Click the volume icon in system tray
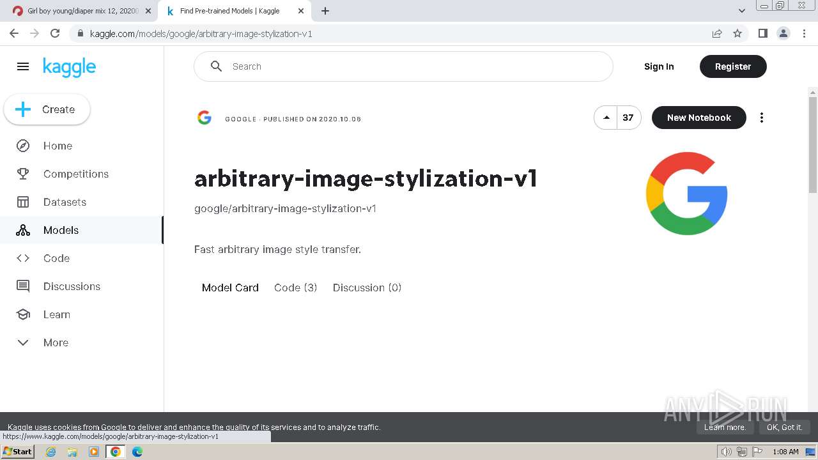Screen dimensions: 818x460 click(x=726, y=452)
